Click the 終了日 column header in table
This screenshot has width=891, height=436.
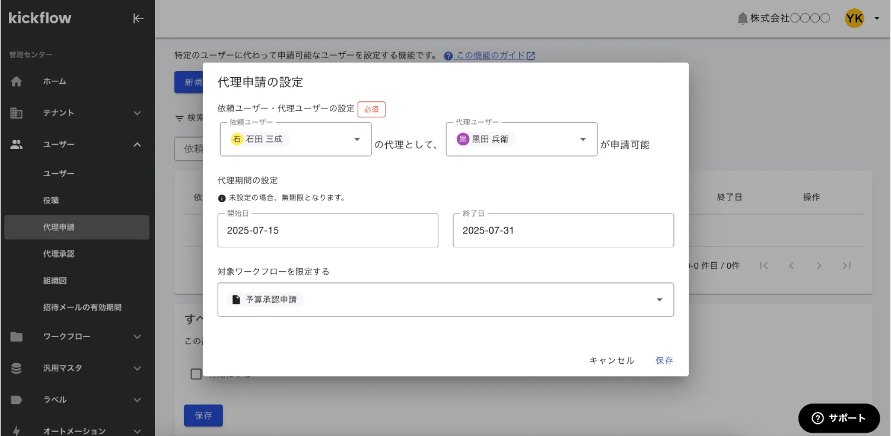coord(730,198)
